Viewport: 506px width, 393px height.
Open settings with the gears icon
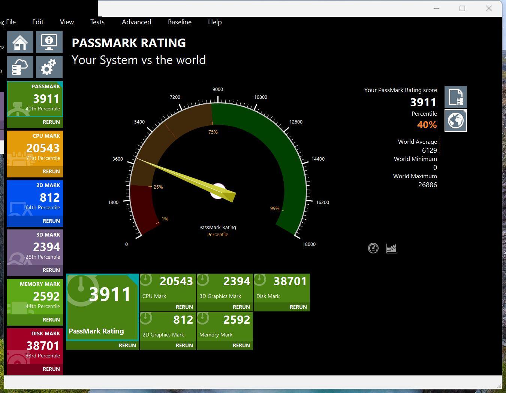(x=49, y=67)
